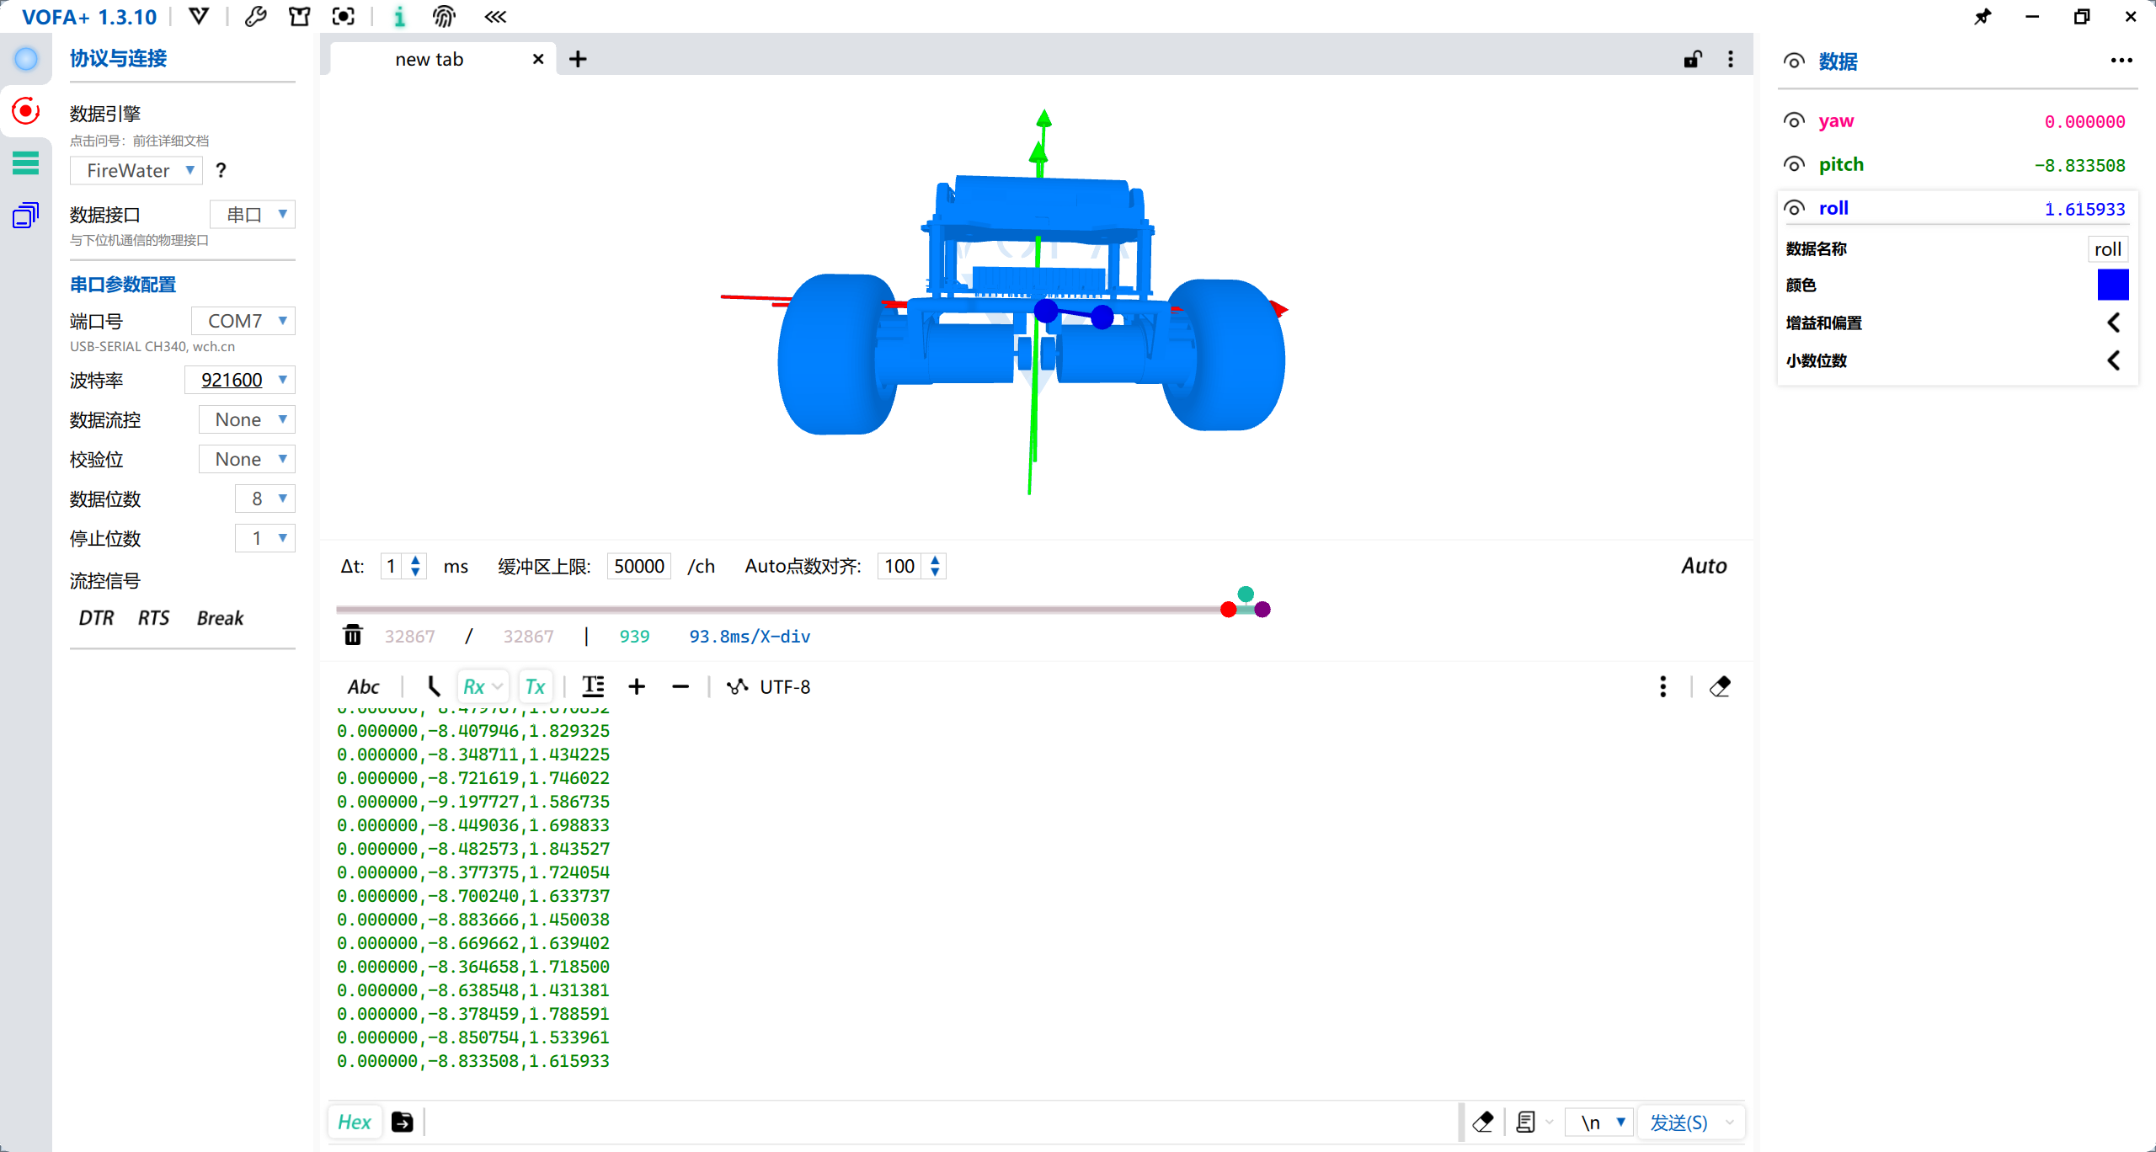This screenshot has width=2156, height=1152.
Task: Click the red handle on buffer slider
Action: pyautogui.click(x=1228, y=609)
